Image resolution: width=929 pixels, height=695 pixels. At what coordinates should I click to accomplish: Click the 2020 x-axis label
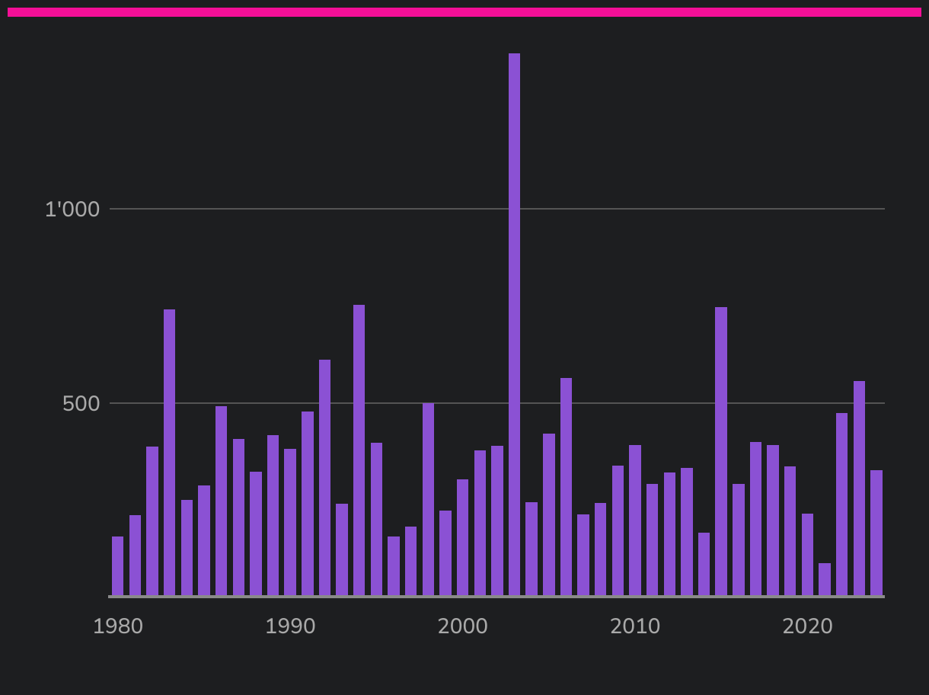807,626
